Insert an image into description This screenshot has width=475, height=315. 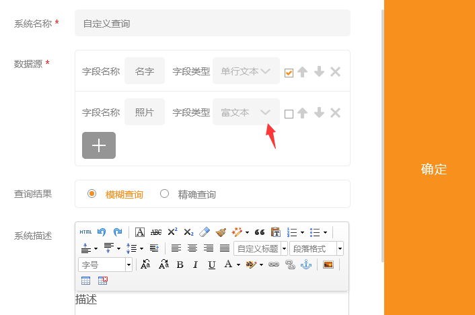(x=328, y=265)
